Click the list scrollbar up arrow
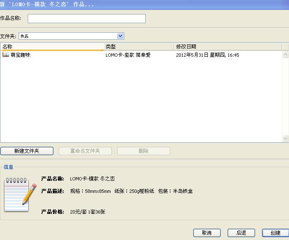This screenshot has width=289, height=240. click(x=285, y=55)
